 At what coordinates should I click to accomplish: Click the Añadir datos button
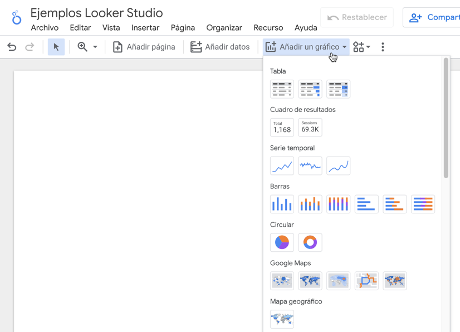(220, 47)
